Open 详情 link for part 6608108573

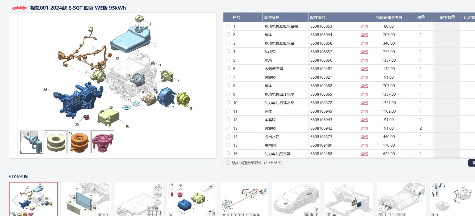364,137
